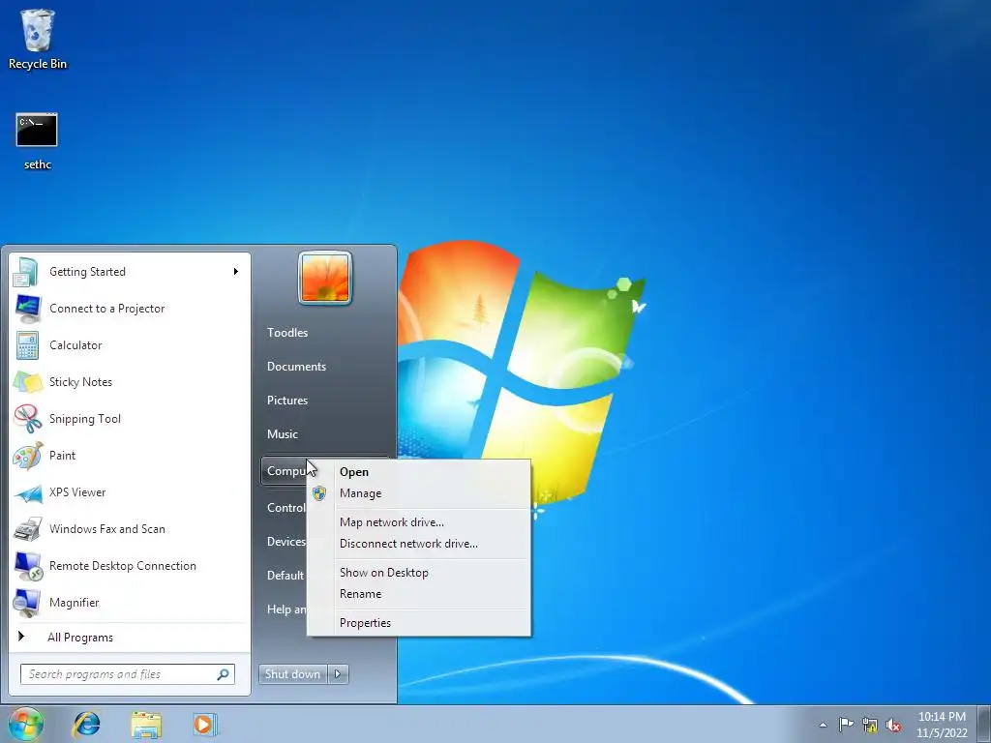Image resolution: width=991 pixels, height=743 pixels.
Task: Open Control Panel from Start menu
Action: tap(285, 508)
